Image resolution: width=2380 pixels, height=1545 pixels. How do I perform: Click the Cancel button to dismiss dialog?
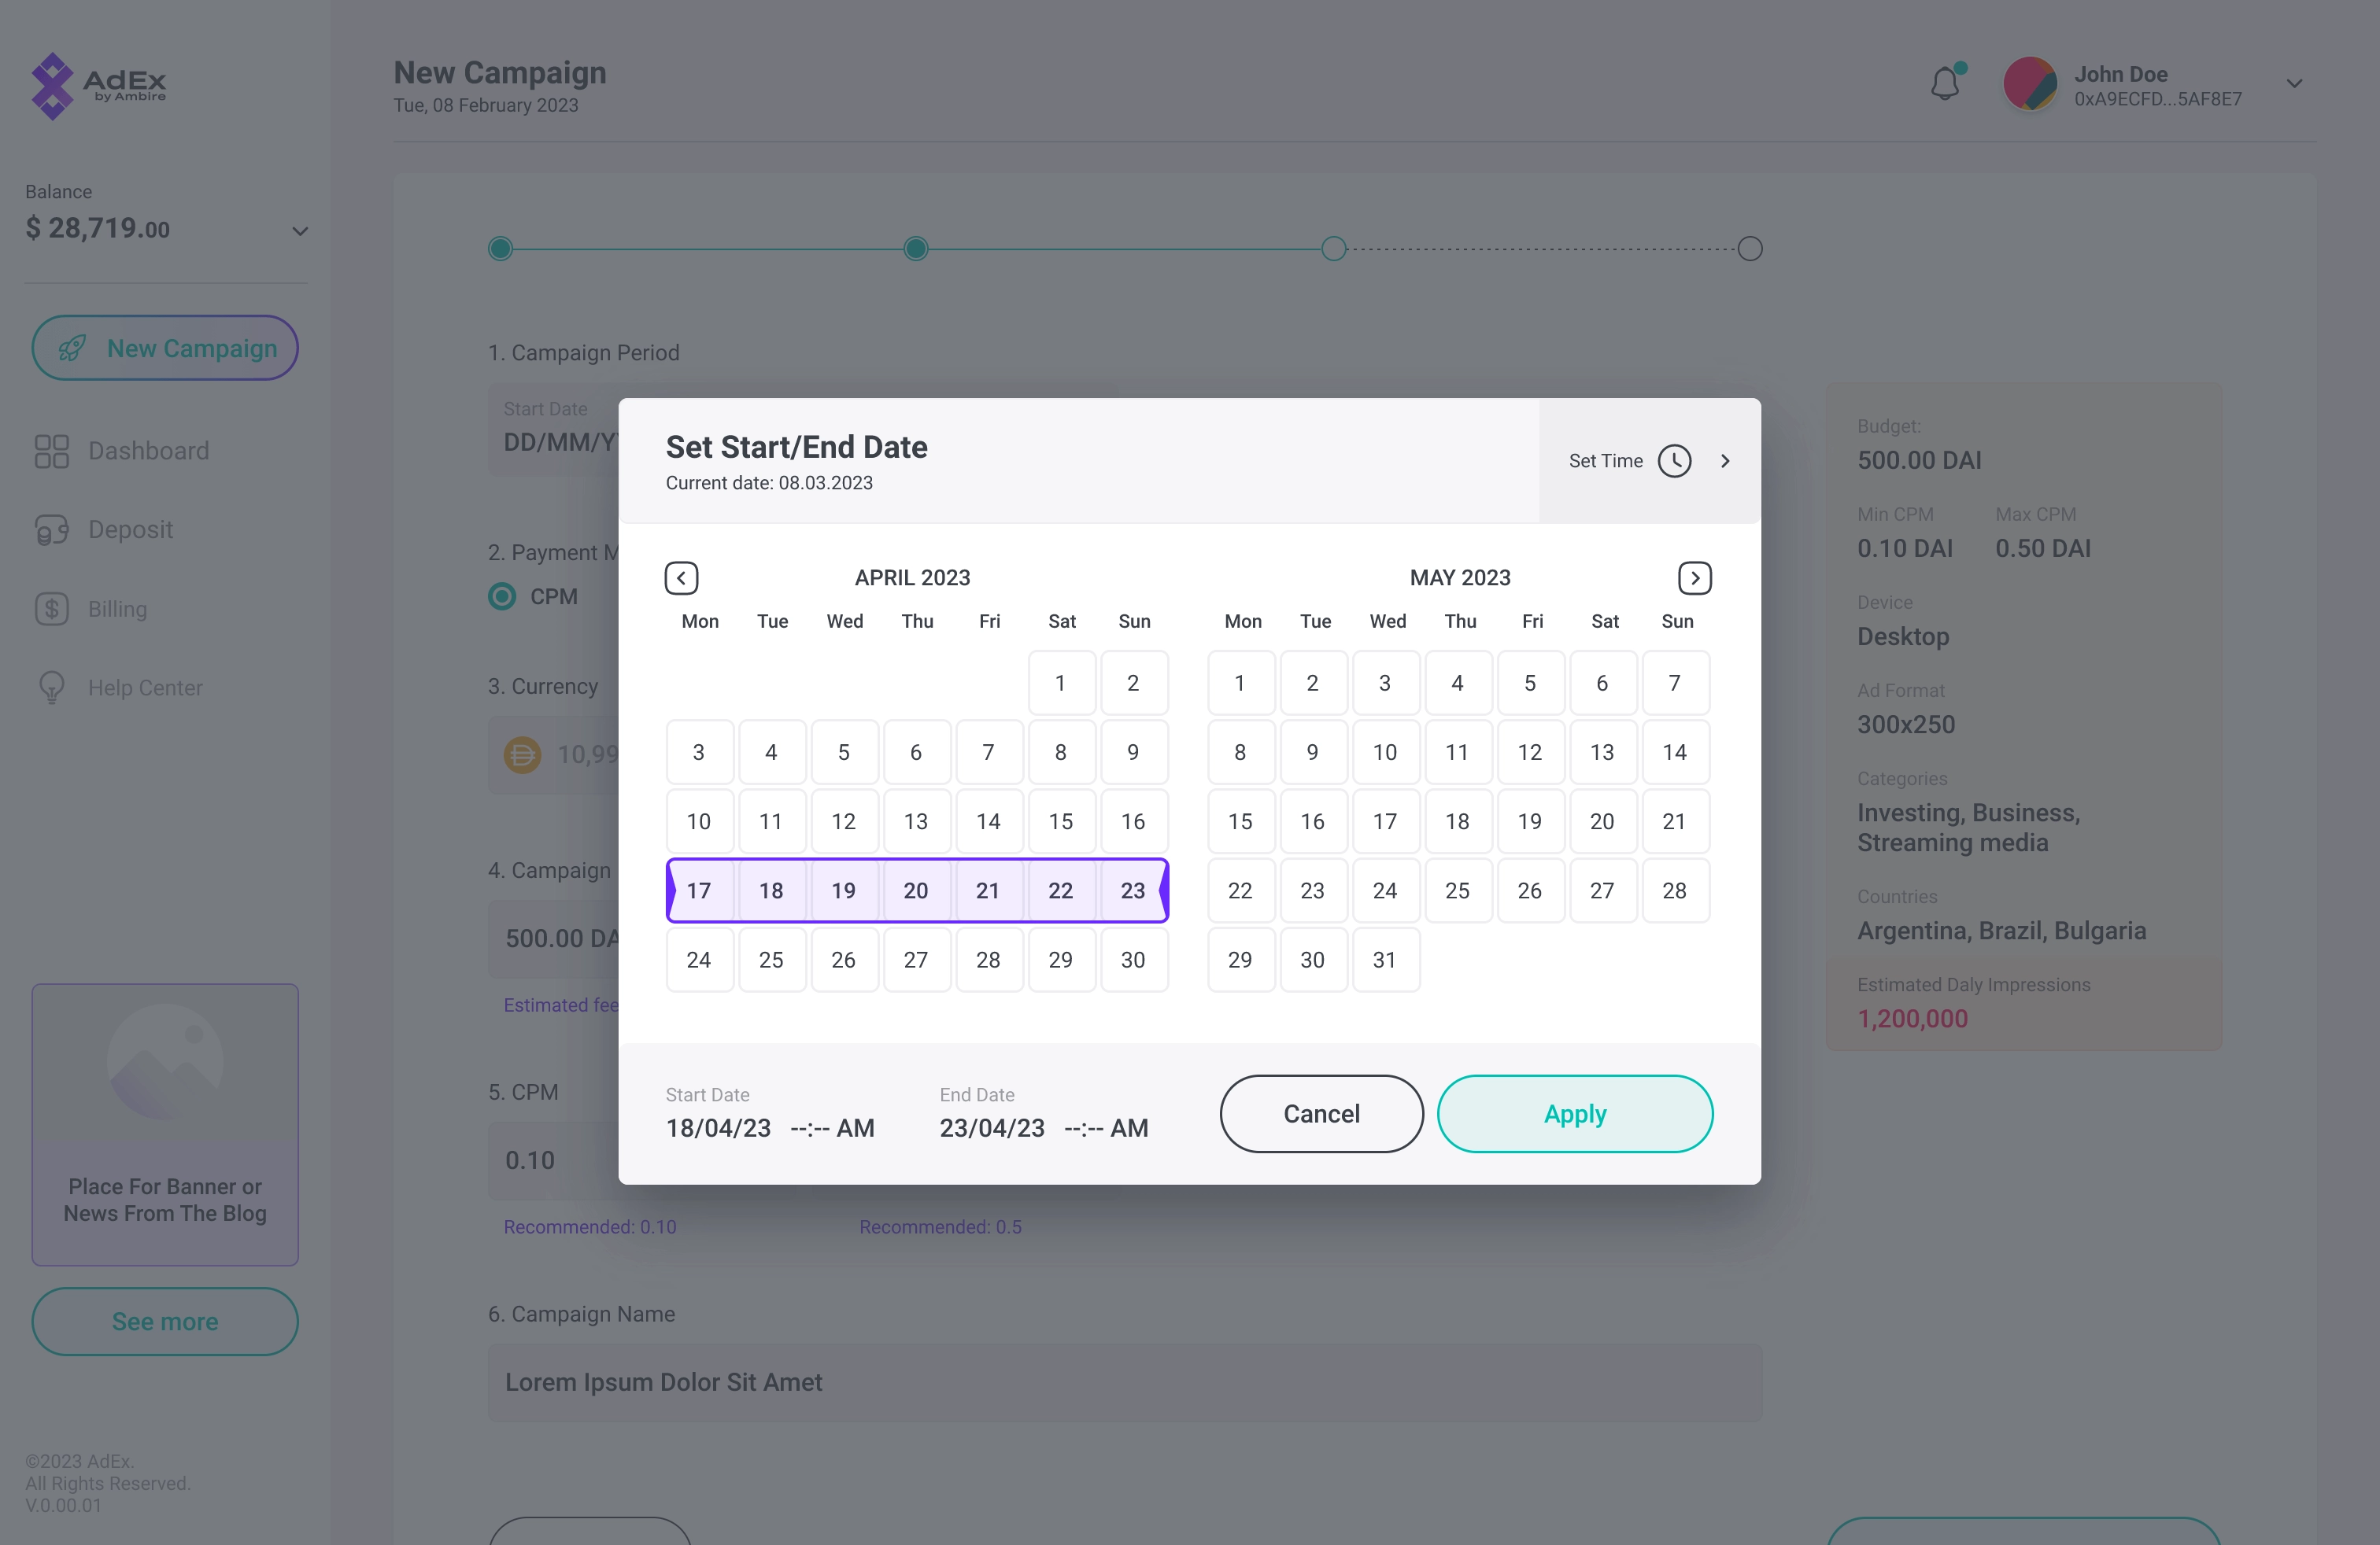pos(1322,1113)
